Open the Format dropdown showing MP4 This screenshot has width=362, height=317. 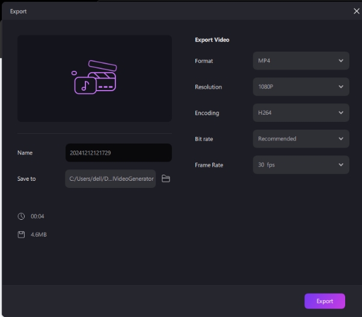coord(300,61)
